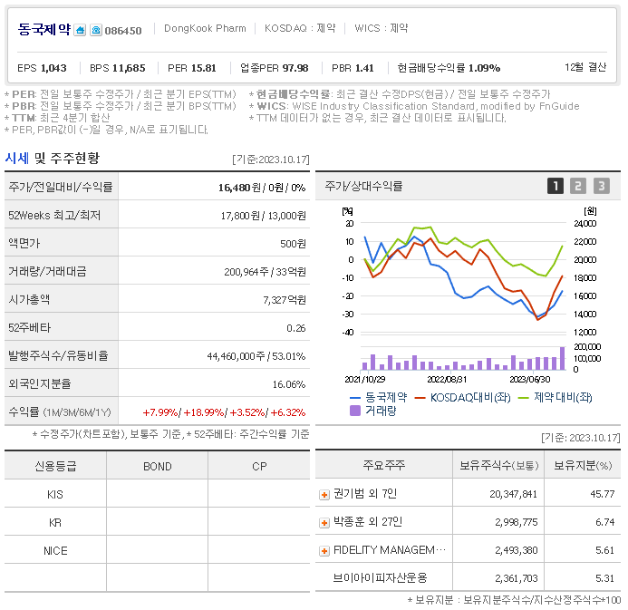
Task: Click the shares held value 20,347,841
Action: tap(514, 494)
